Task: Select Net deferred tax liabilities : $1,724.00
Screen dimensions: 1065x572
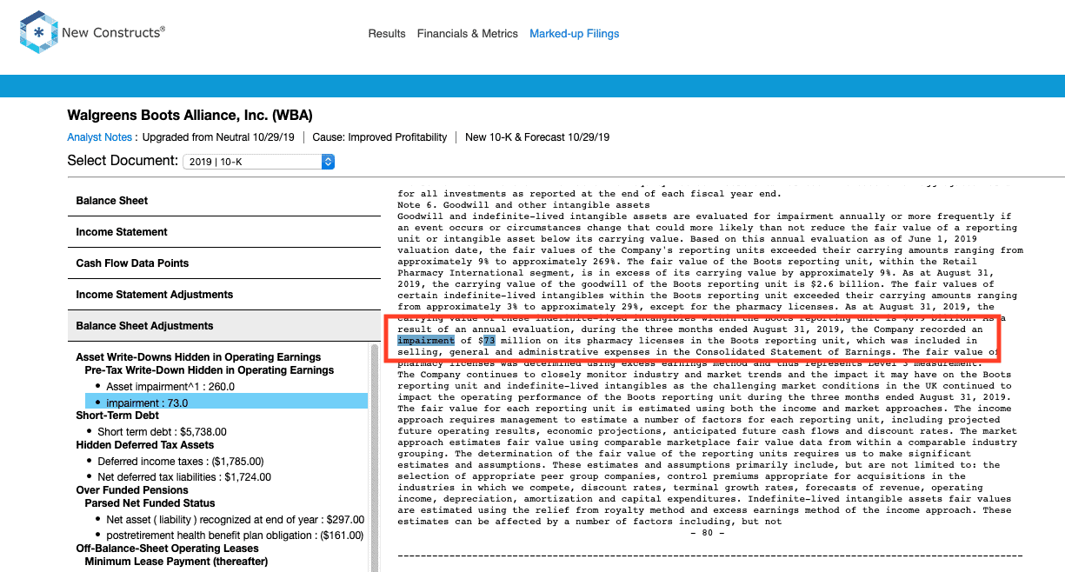Action: (x=184, y=477)
